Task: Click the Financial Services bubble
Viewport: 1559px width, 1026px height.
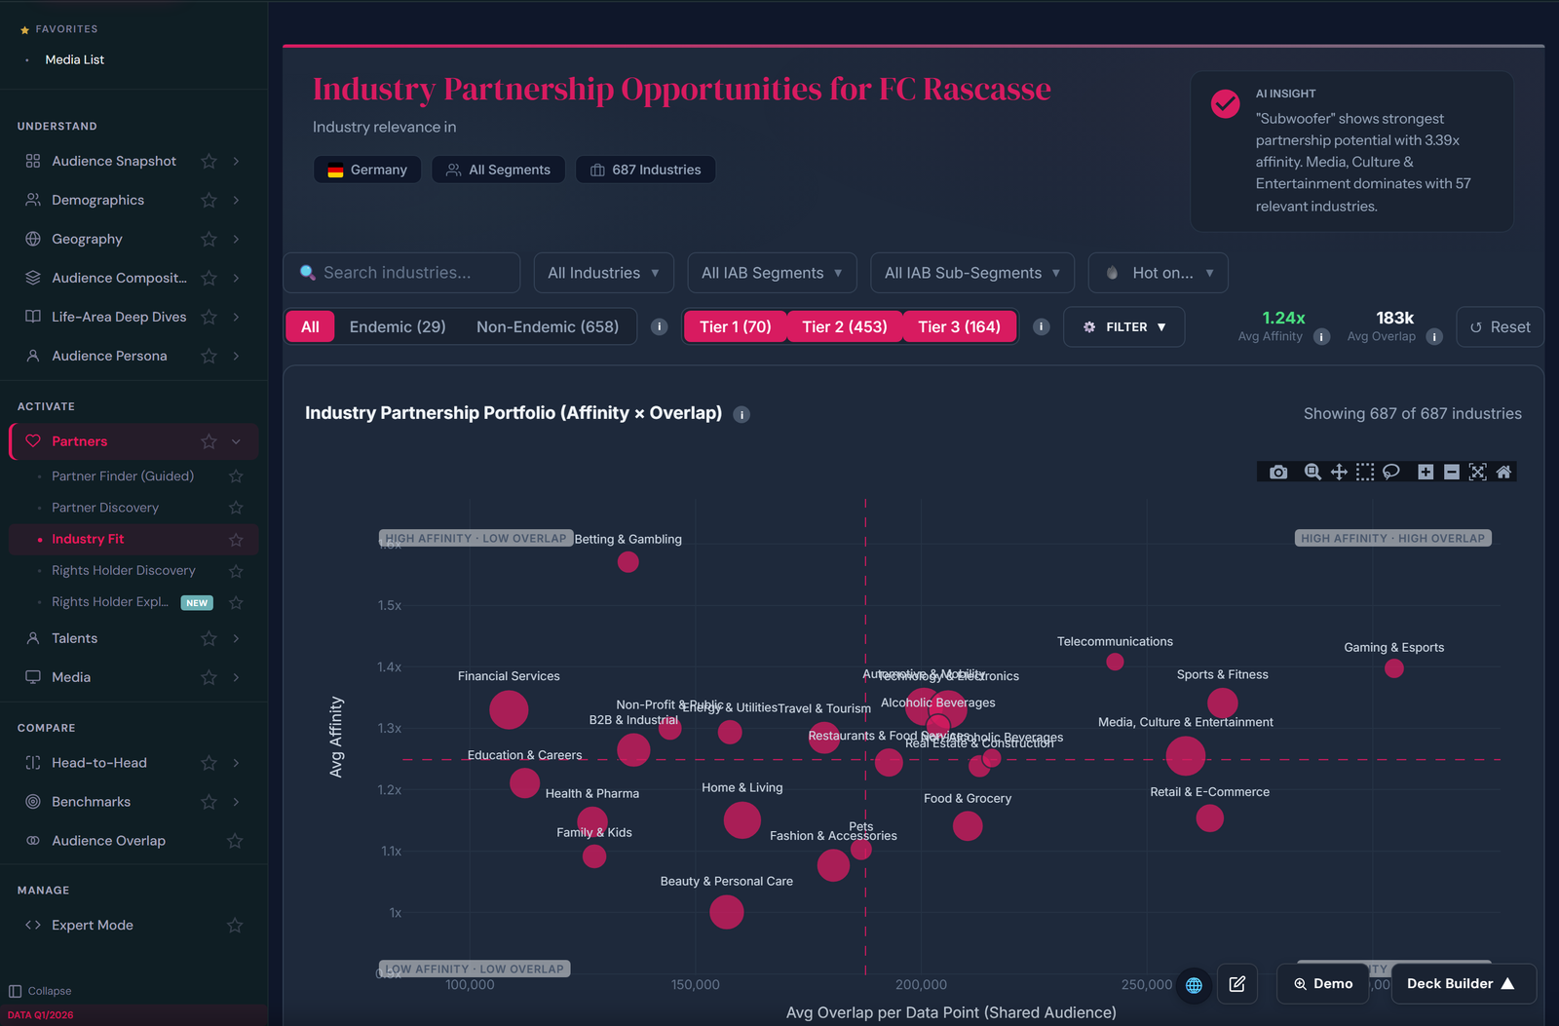Action: pos(509,709)
